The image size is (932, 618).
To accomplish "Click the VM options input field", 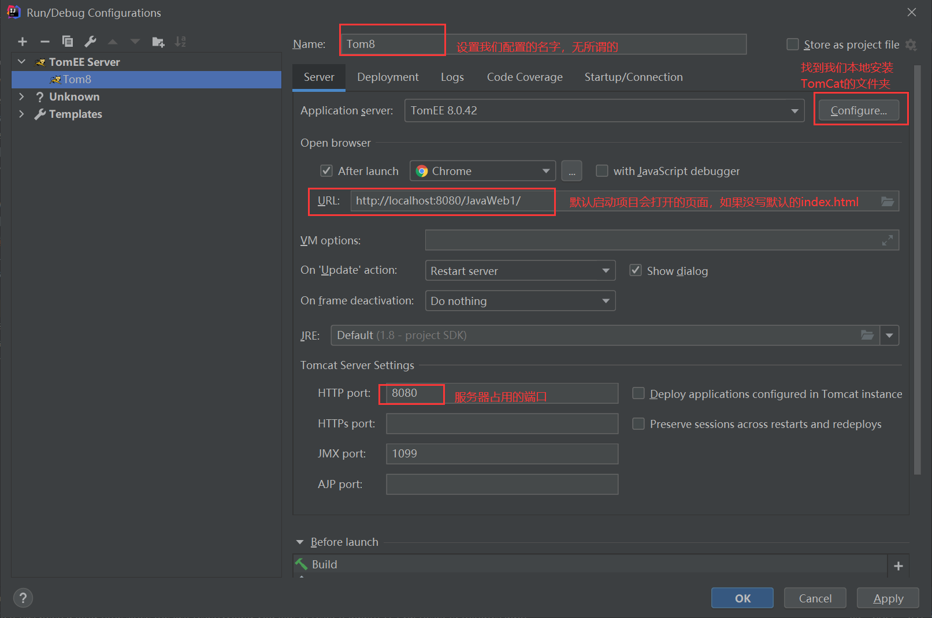I will pos(662,240).
